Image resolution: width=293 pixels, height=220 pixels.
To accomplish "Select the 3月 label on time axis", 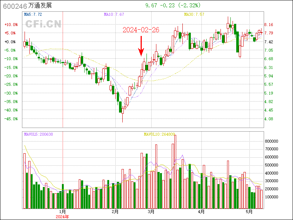I will coord(151,212).
